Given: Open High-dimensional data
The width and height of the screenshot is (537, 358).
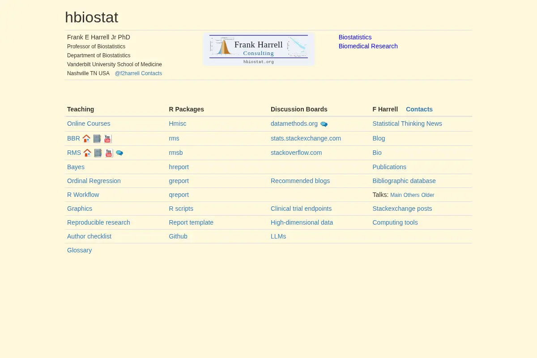Looking at the screenshot, I should pos(302,222).
